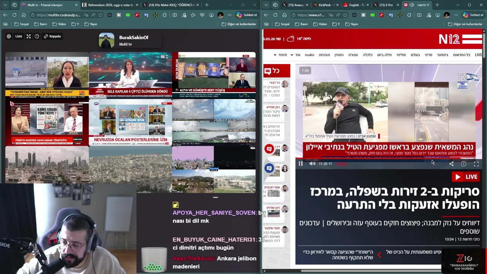Open the ביטחוני section in N12 nav
This screenshot has width=487, height=274.
point(442,55)
